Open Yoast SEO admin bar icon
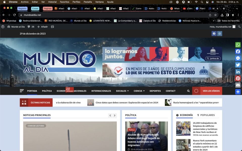This screenshot has height=151, width=242. (52, 27)
